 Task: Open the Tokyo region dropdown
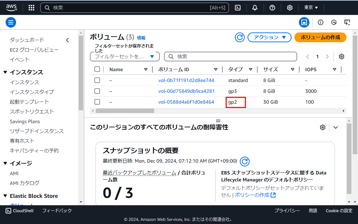[x=311, y=8]
